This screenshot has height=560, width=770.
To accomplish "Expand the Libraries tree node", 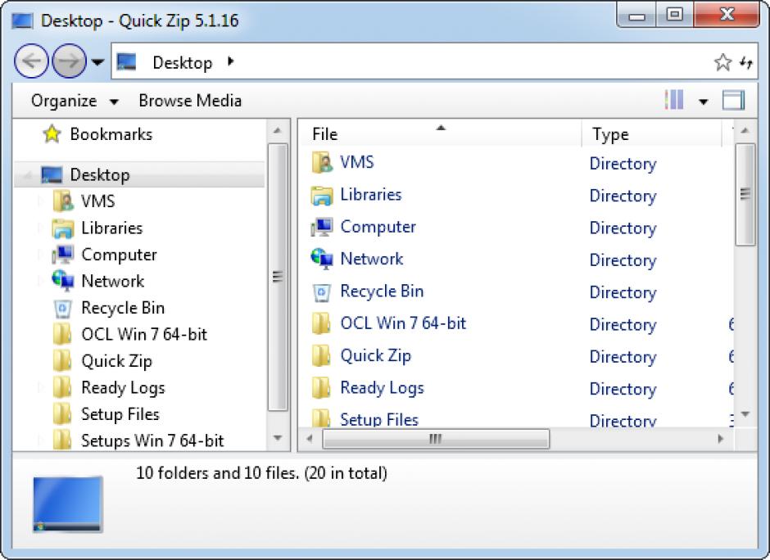I will coord(41,228).
